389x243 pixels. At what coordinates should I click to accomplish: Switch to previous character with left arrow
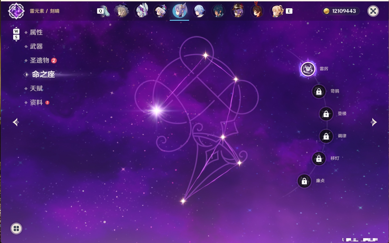tap(16, 122)
